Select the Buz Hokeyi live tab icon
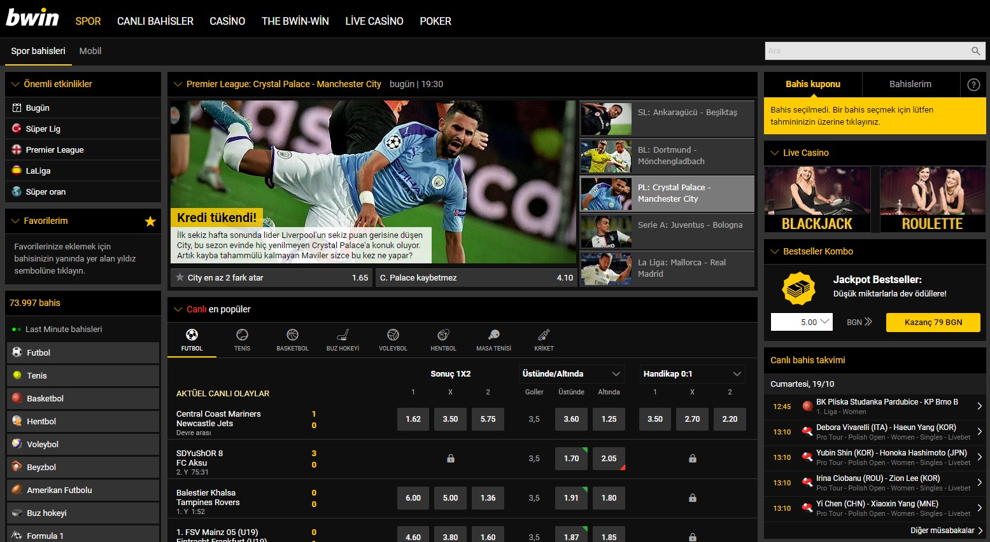Viewport: 990px width, 542px height. point(343,335)
